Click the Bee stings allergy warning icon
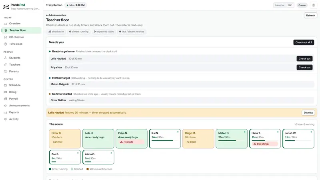The image size is (320, 180). coord(255,144)
